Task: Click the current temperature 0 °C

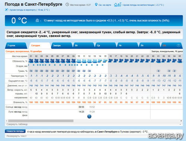Action: point(19,20)
